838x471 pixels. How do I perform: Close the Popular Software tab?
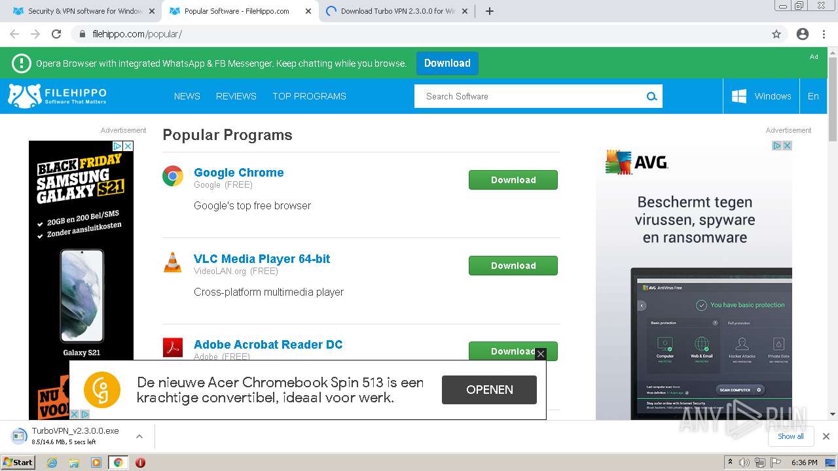tap(309, 11)
